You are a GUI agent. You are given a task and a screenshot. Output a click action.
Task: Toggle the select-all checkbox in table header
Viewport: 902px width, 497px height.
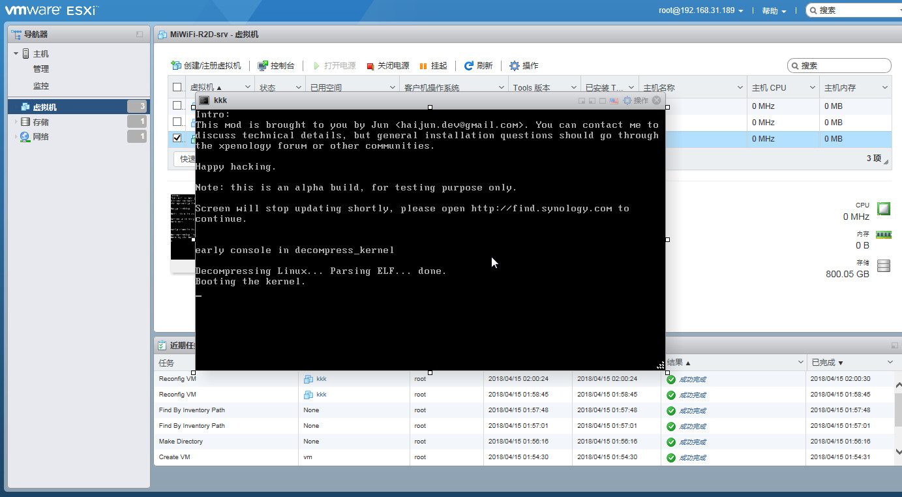tap(177, 87)
